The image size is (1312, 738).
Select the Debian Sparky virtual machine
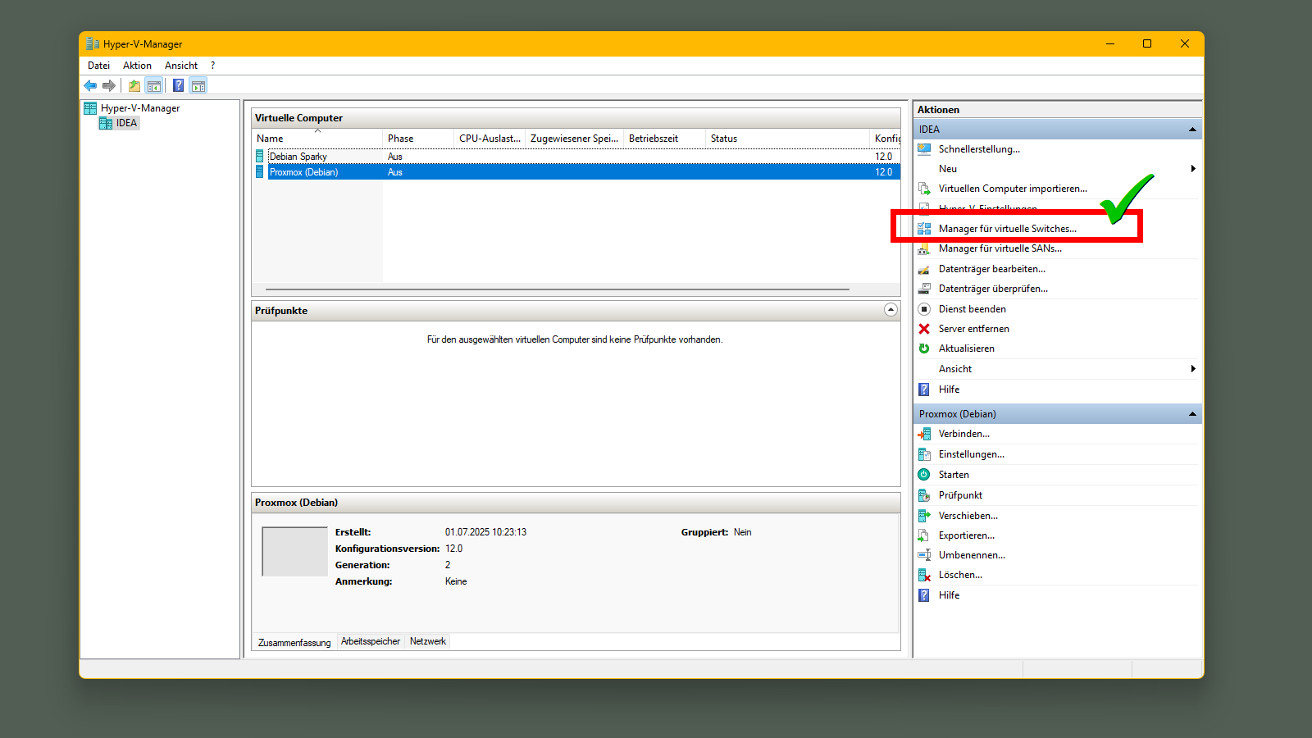pyautogui.click(x=298, y=157)
